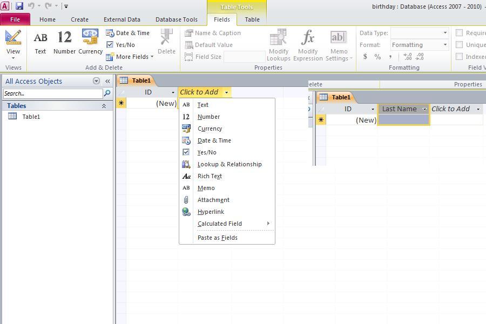Add a Text field from ribbon
This screenshot has height=324, width=486.
coord(40,42)
